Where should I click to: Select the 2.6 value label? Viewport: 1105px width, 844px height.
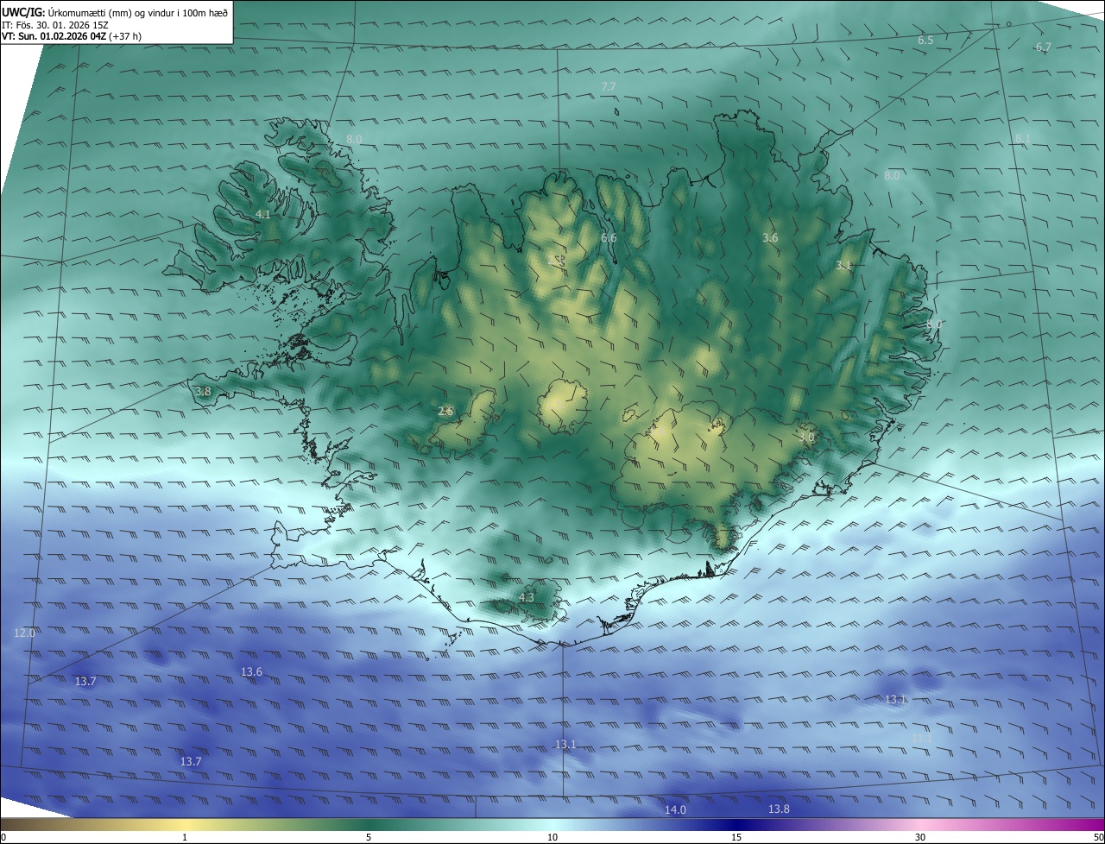point(445,412)
